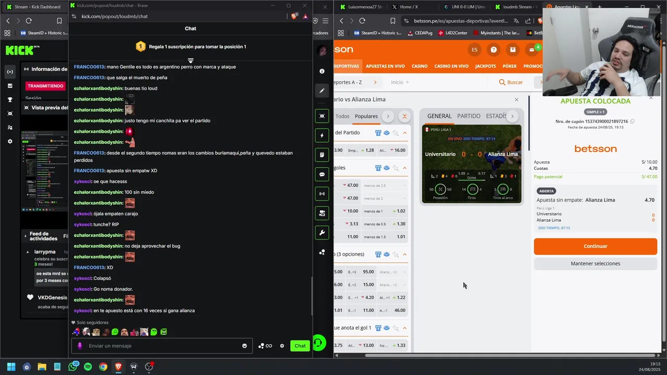Reload the Betsson page
The height and width of the screenshot is (375, 667).
click(x=362, y=21)
